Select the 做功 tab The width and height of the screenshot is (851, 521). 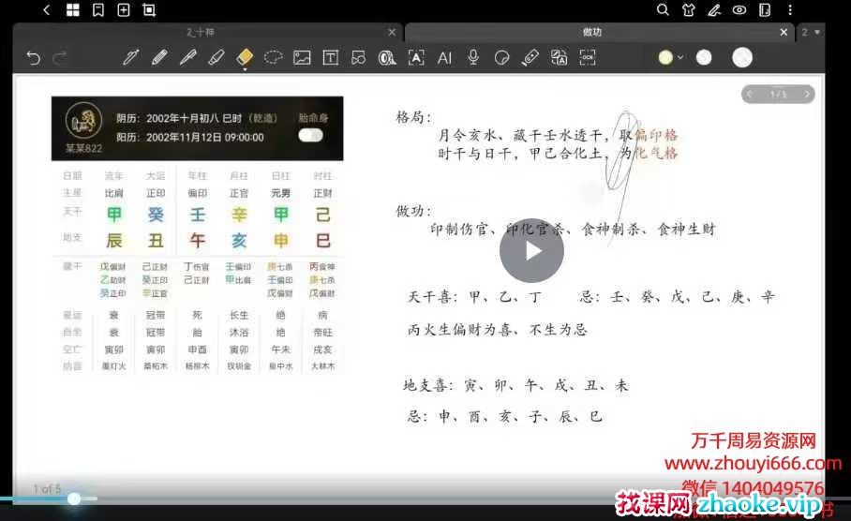click(591, 32)
